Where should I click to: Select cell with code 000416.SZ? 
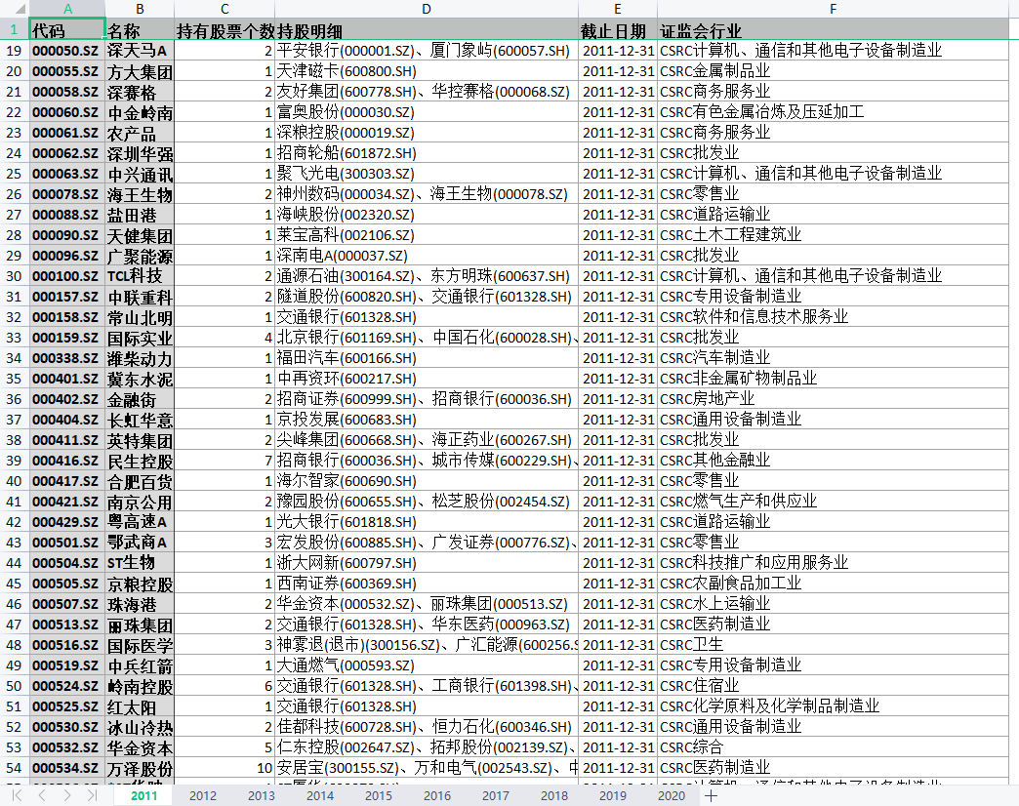point(67,461)
